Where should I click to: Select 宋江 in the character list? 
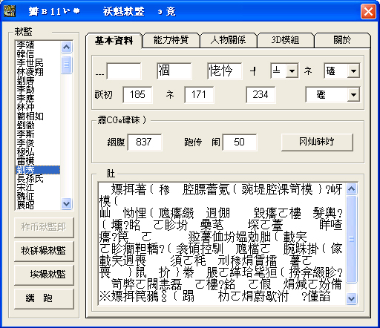pos(25,188)
